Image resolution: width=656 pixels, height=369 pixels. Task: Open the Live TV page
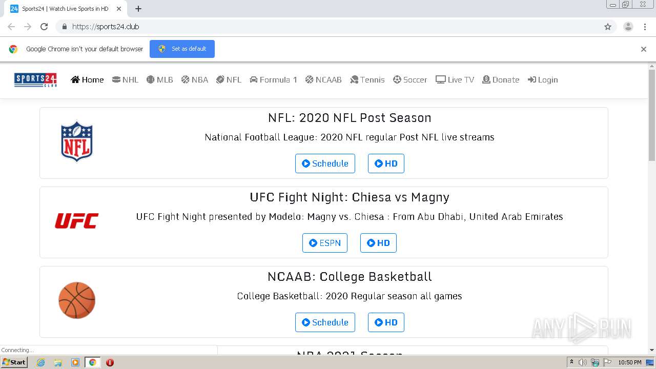(455, 79)
